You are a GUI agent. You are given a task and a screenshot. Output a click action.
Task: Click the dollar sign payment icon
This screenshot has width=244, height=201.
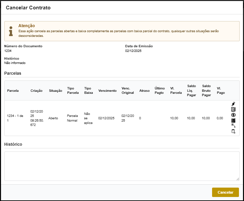click(x=233, y=115)
